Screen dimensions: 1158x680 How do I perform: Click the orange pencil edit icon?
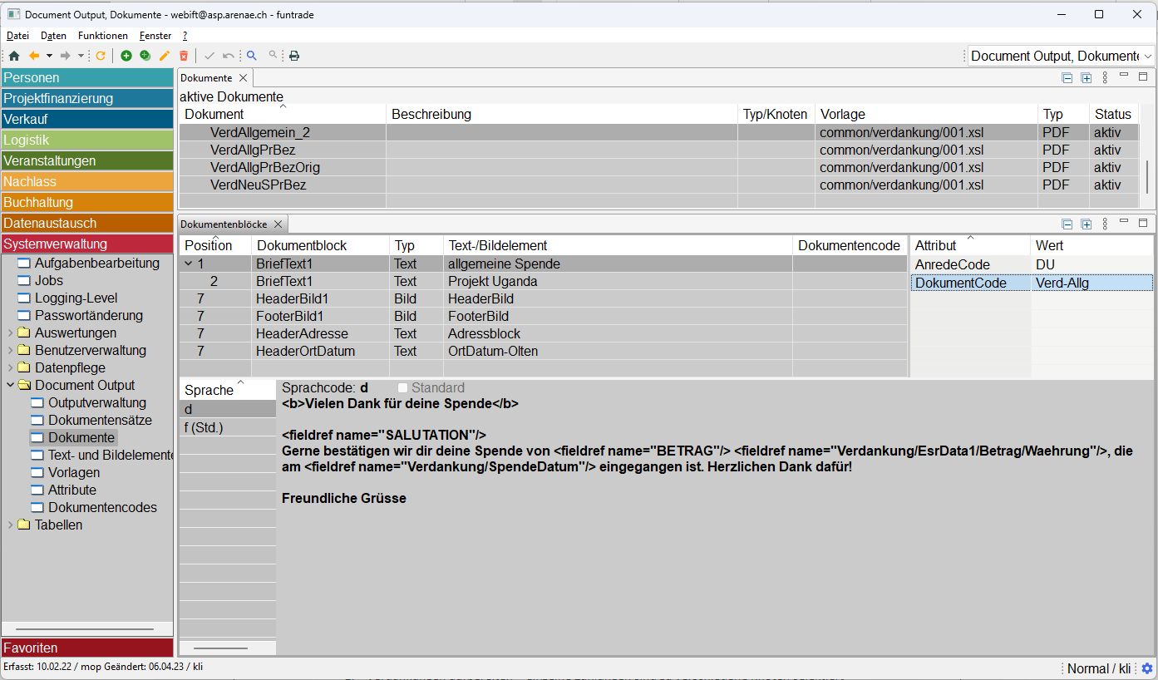pyautogui.click(x=165, y=56)
